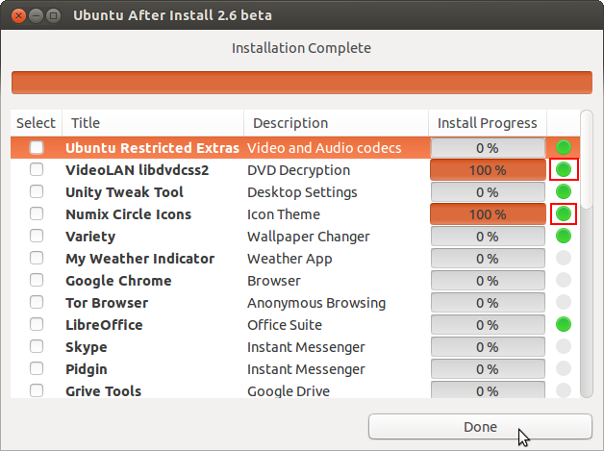The image size is (604, 451).
Task: Click the VideoLAN 100 % progress bar
Action: click(488, 170)
